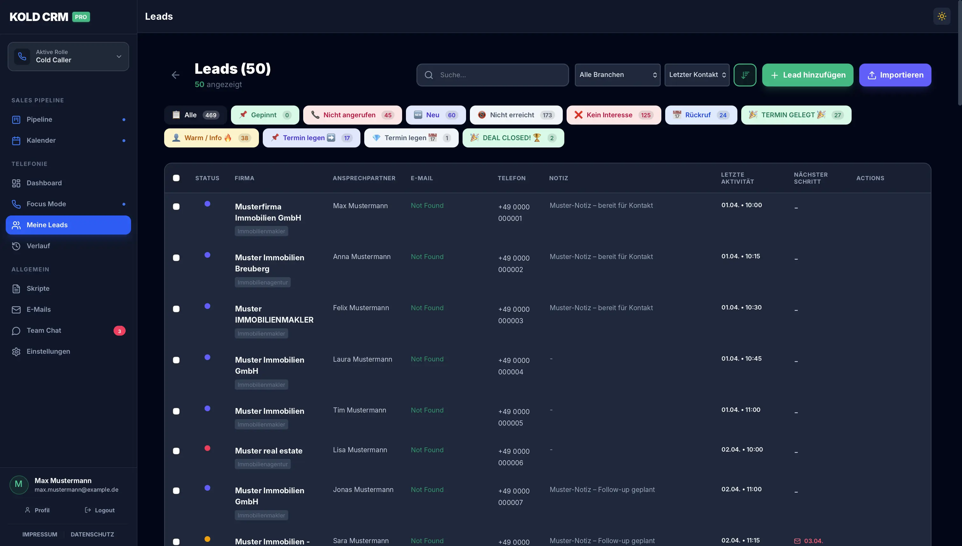Filter by TERMIN GELEGT status
962x546 pixels.
pos(796,115)
